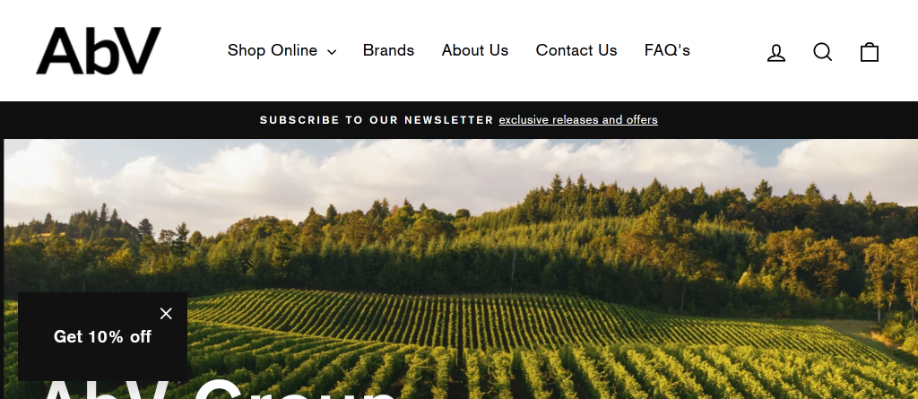This screenshot has height=399, width=918.
Task: Click the Subscribe to our newsletter text
Action: pos(377,120)
